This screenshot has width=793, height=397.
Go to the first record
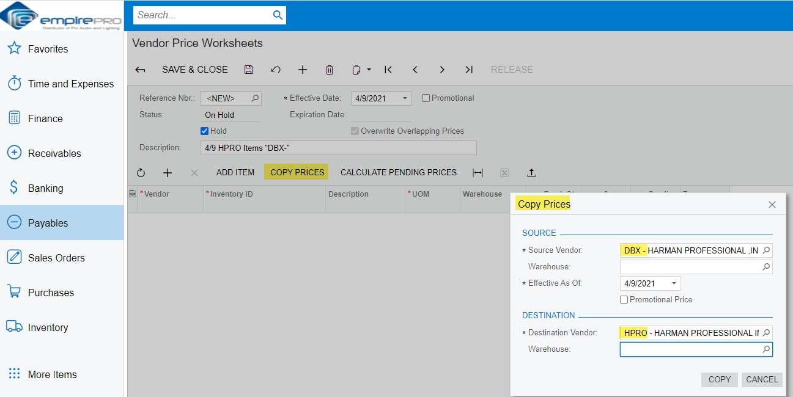click(x=388, y=70)
